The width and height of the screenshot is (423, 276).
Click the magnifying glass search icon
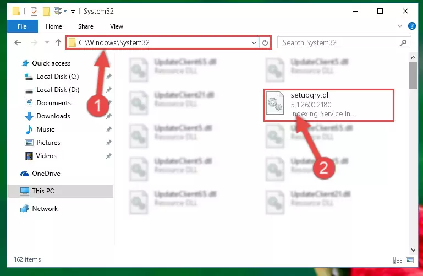tap(403, 42)
